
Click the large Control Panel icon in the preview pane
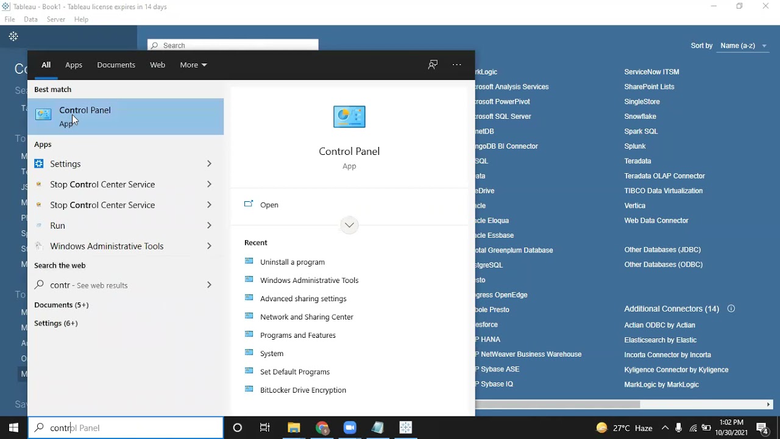[349, 116]
